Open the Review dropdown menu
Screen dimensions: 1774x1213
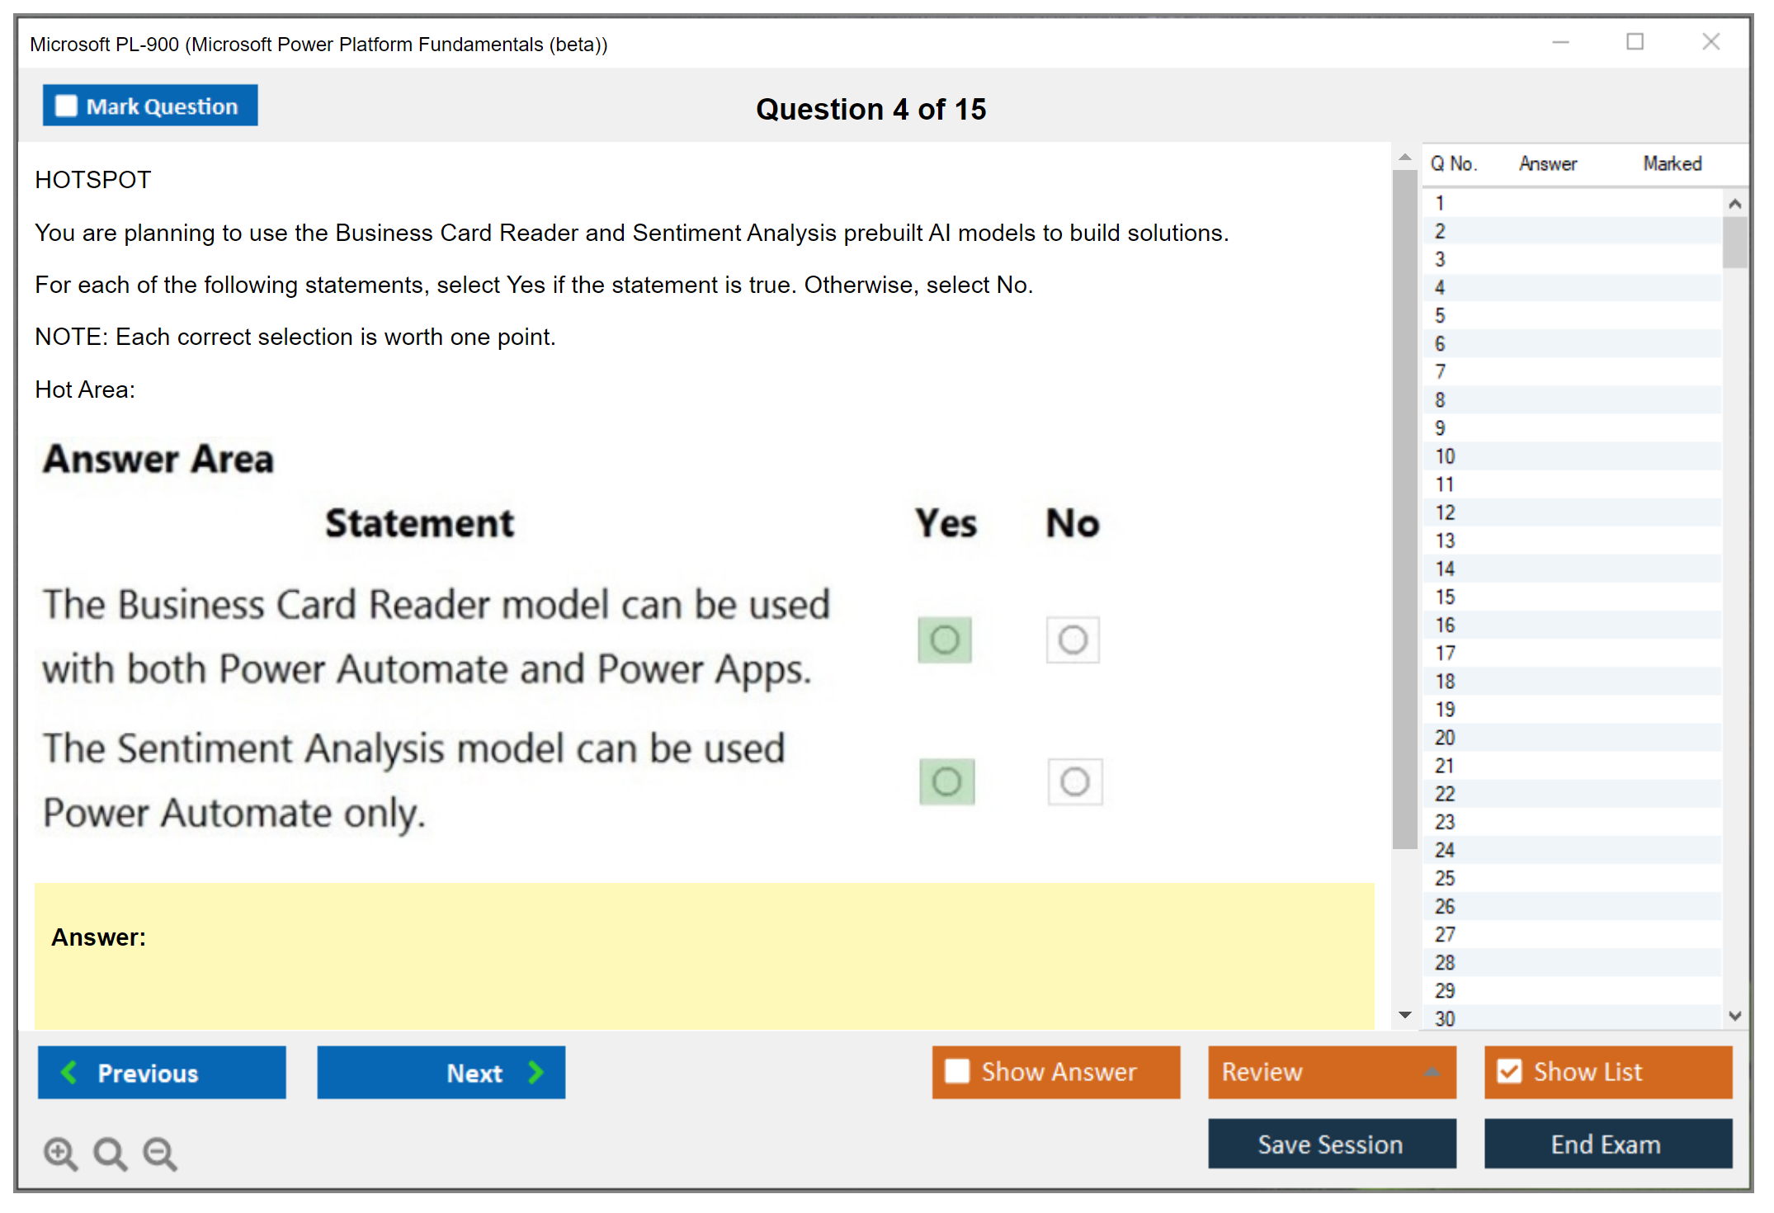1432,1072
